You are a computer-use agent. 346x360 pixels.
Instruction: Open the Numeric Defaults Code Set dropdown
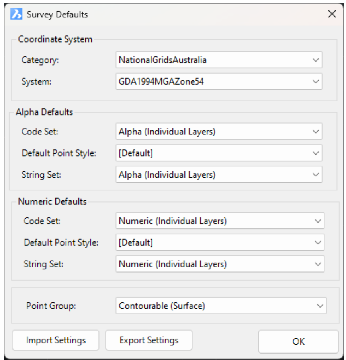[x=220, y=221]
